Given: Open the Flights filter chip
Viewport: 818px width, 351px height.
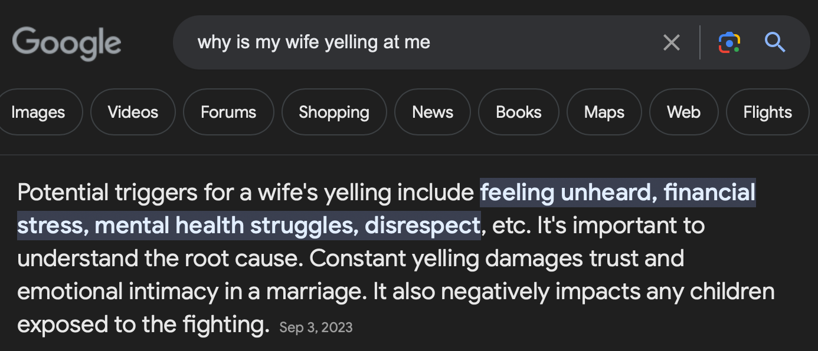Looking at the screenshot, I should click(768, 112).
